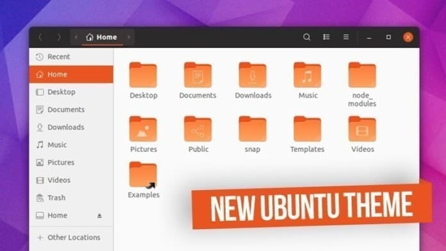Minimize the Files window
Image resolution: width=446 pixels, height=251 pixels.
coord(369,37)
